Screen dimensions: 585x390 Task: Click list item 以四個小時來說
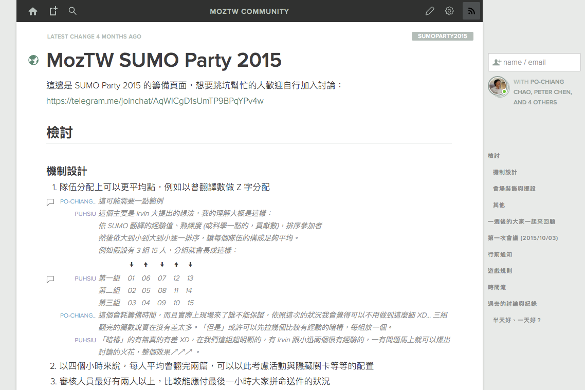(217, 366)
